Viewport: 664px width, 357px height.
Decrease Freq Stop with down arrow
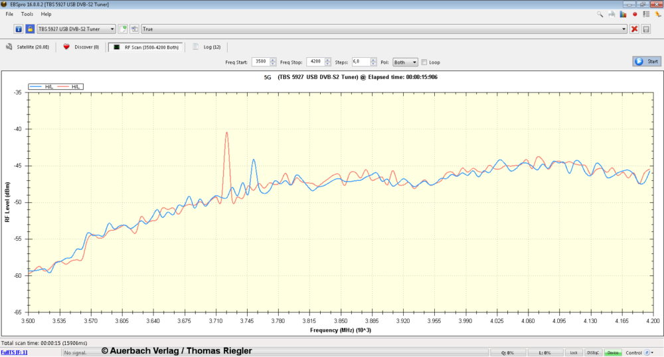pyautogui.click(x=328, y=64)
